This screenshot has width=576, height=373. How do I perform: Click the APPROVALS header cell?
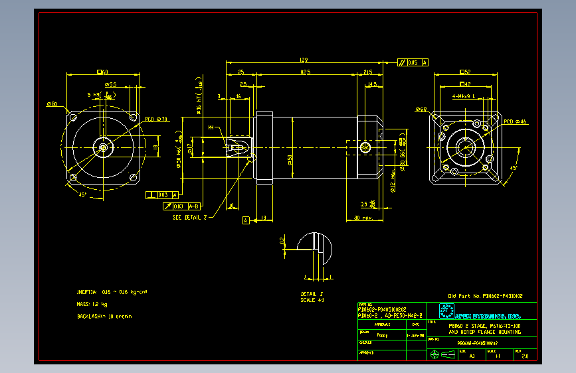pyautogui.click(x=382, y=325)
